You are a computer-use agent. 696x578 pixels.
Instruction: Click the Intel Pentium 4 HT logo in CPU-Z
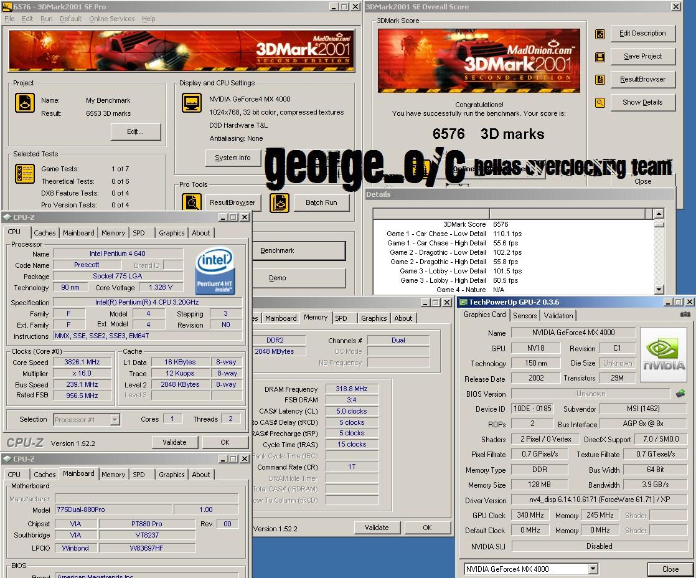(x=215, y=270)
